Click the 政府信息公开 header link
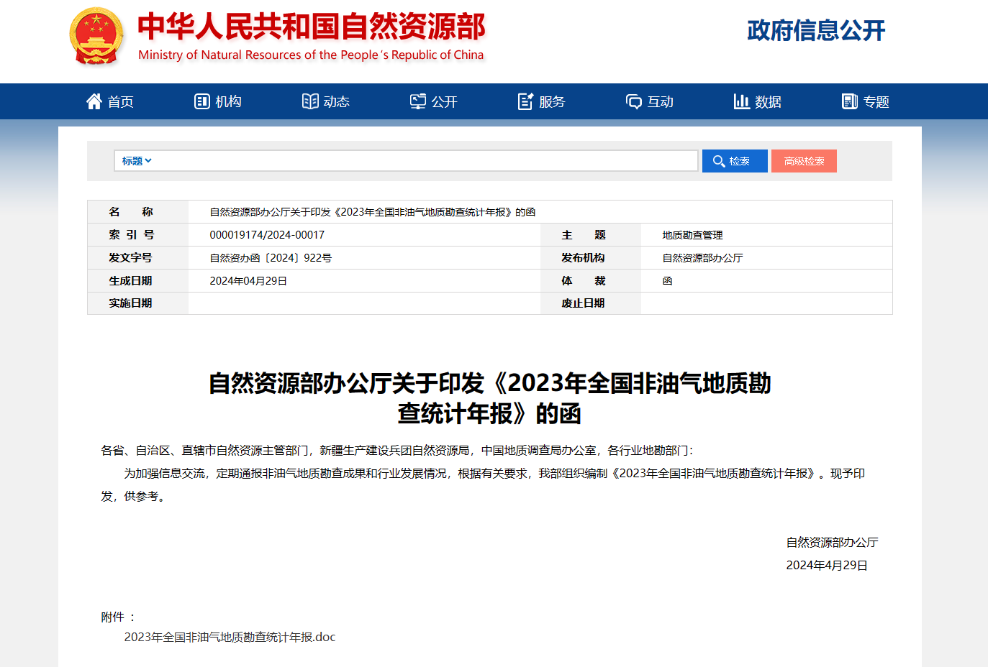The image size is (988, 667). click(816, 30)
